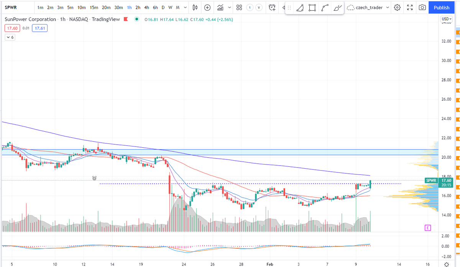This screenshot has height=267, width=460.
Task: Switch to the 6h timeframe
Action: pyautogui.click(x=155, y=7)
